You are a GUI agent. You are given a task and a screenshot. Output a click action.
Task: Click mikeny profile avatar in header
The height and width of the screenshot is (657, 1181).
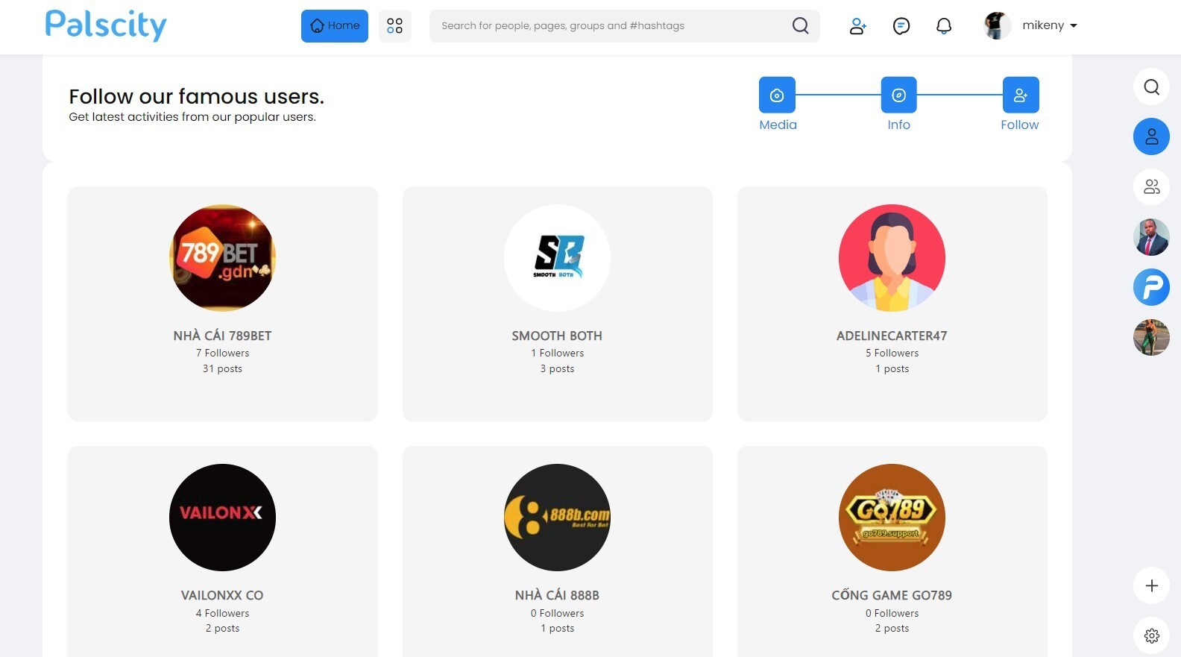998,26
